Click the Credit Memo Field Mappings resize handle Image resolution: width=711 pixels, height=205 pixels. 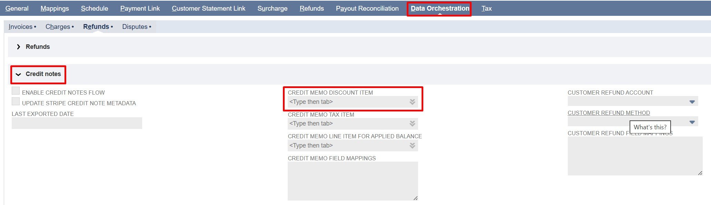tap(415, 198)
